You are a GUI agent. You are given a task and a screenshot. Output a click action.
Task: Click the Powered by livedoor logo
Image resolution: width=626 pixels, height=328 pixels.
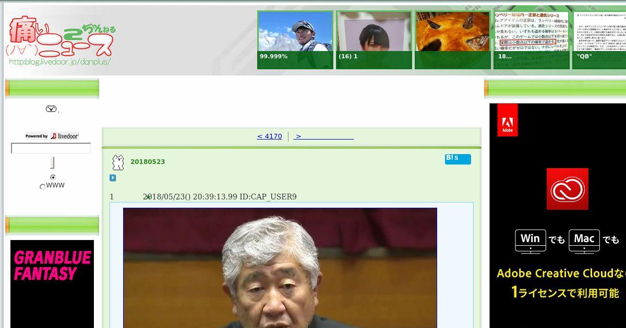tap(52, 136)
